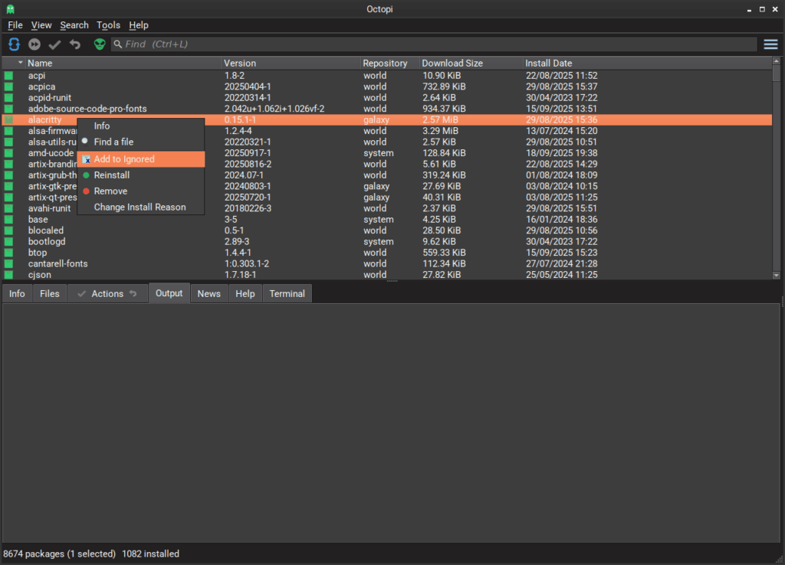
Task: Click the Octopi ghost icon in title bar
Action: tap(9, 8)
